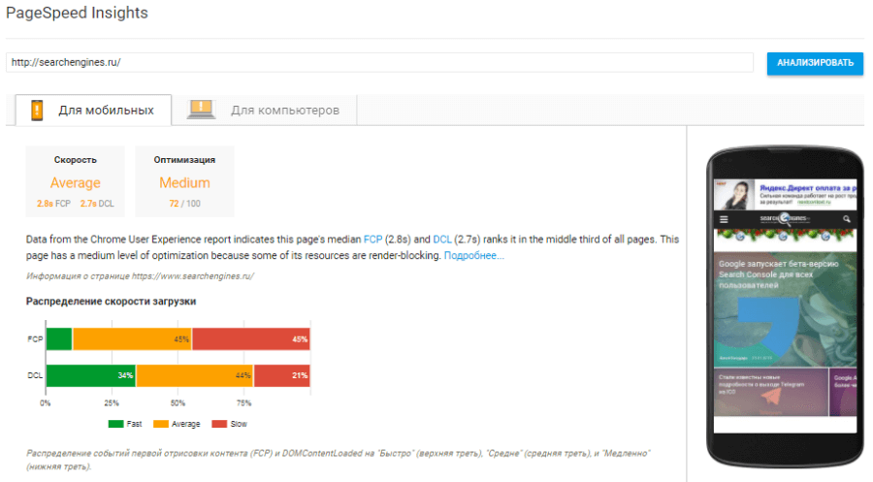873x482 pixels.
Task: Open the Подробнее link
Action: (x=473, y=255)
